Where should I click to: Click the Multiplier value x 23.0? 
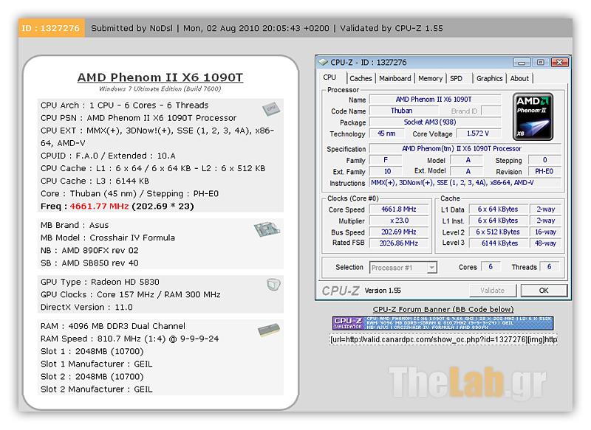coord(399,221)
